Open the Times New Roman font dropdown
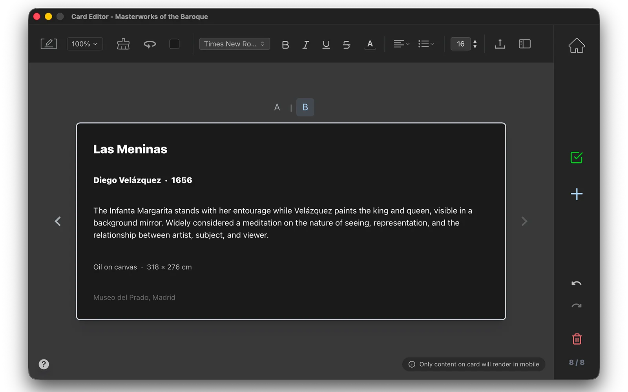628x392 pixels. tap(234, 44)
